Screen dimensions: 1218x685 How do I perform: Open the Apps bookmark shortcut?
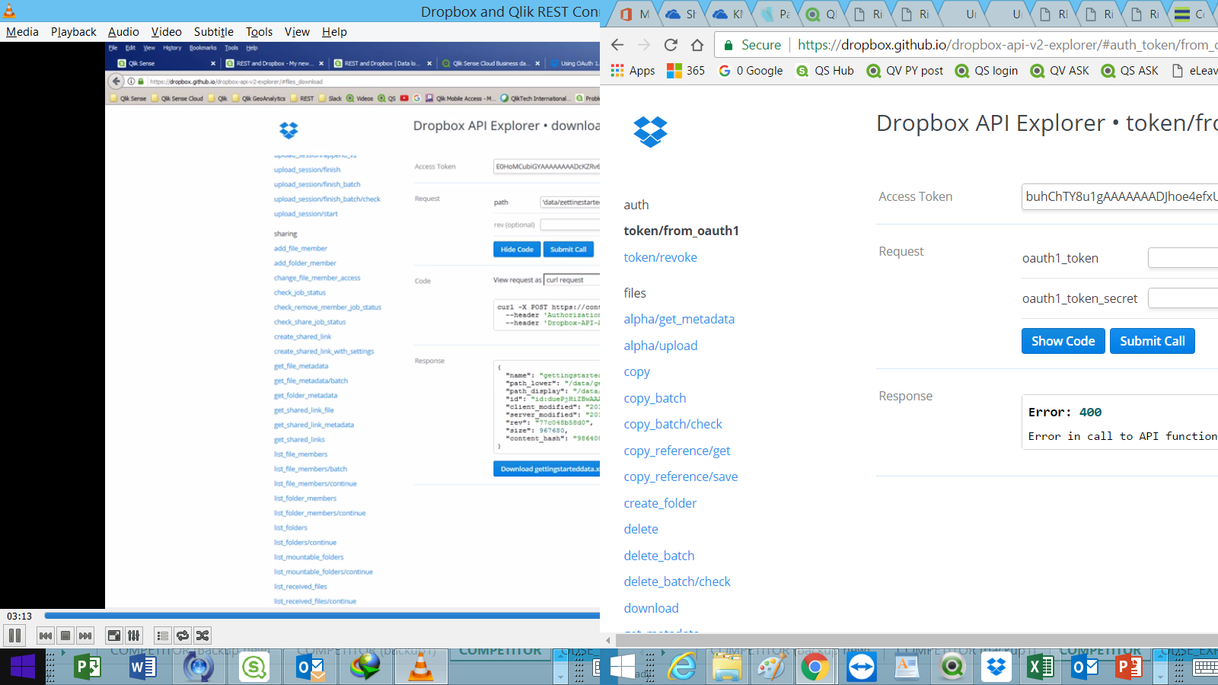pyautogui.click(x=633, y=71)
